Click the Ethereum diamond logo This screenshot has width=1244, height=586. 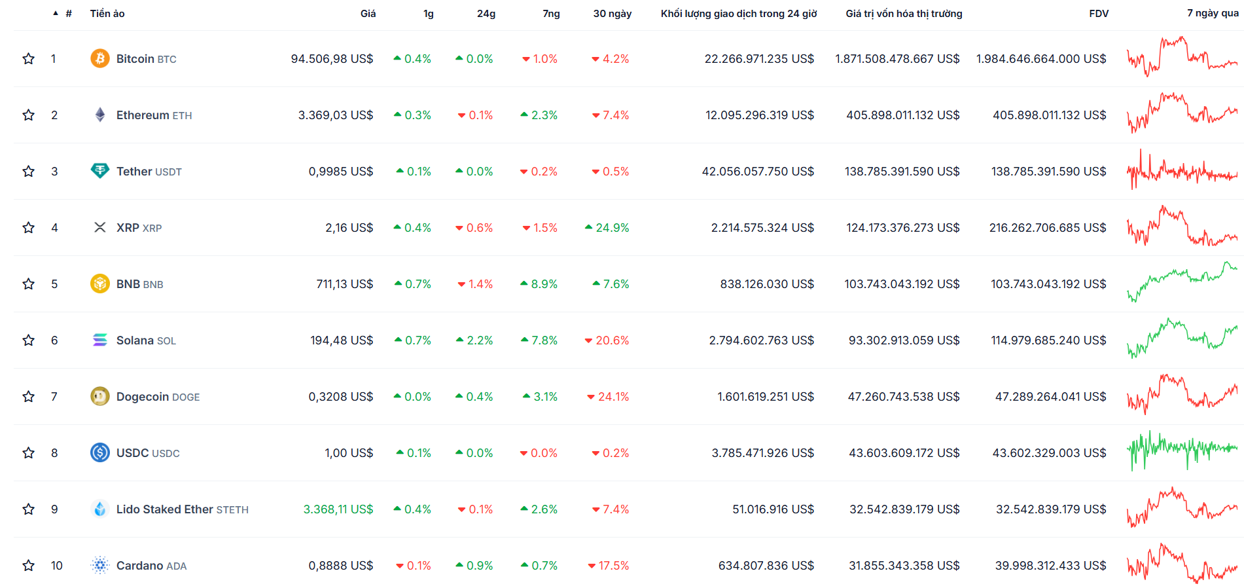pyautogui.click(x=100, y=115)
